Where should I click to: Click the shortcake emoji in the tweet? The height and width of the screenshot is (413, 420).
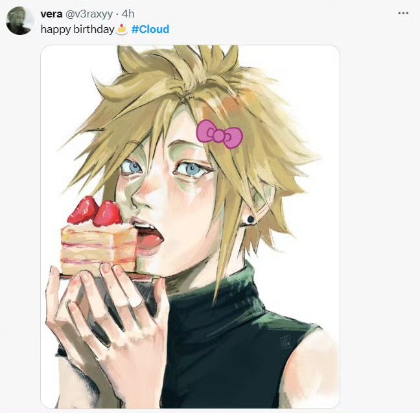pos(121,29)
